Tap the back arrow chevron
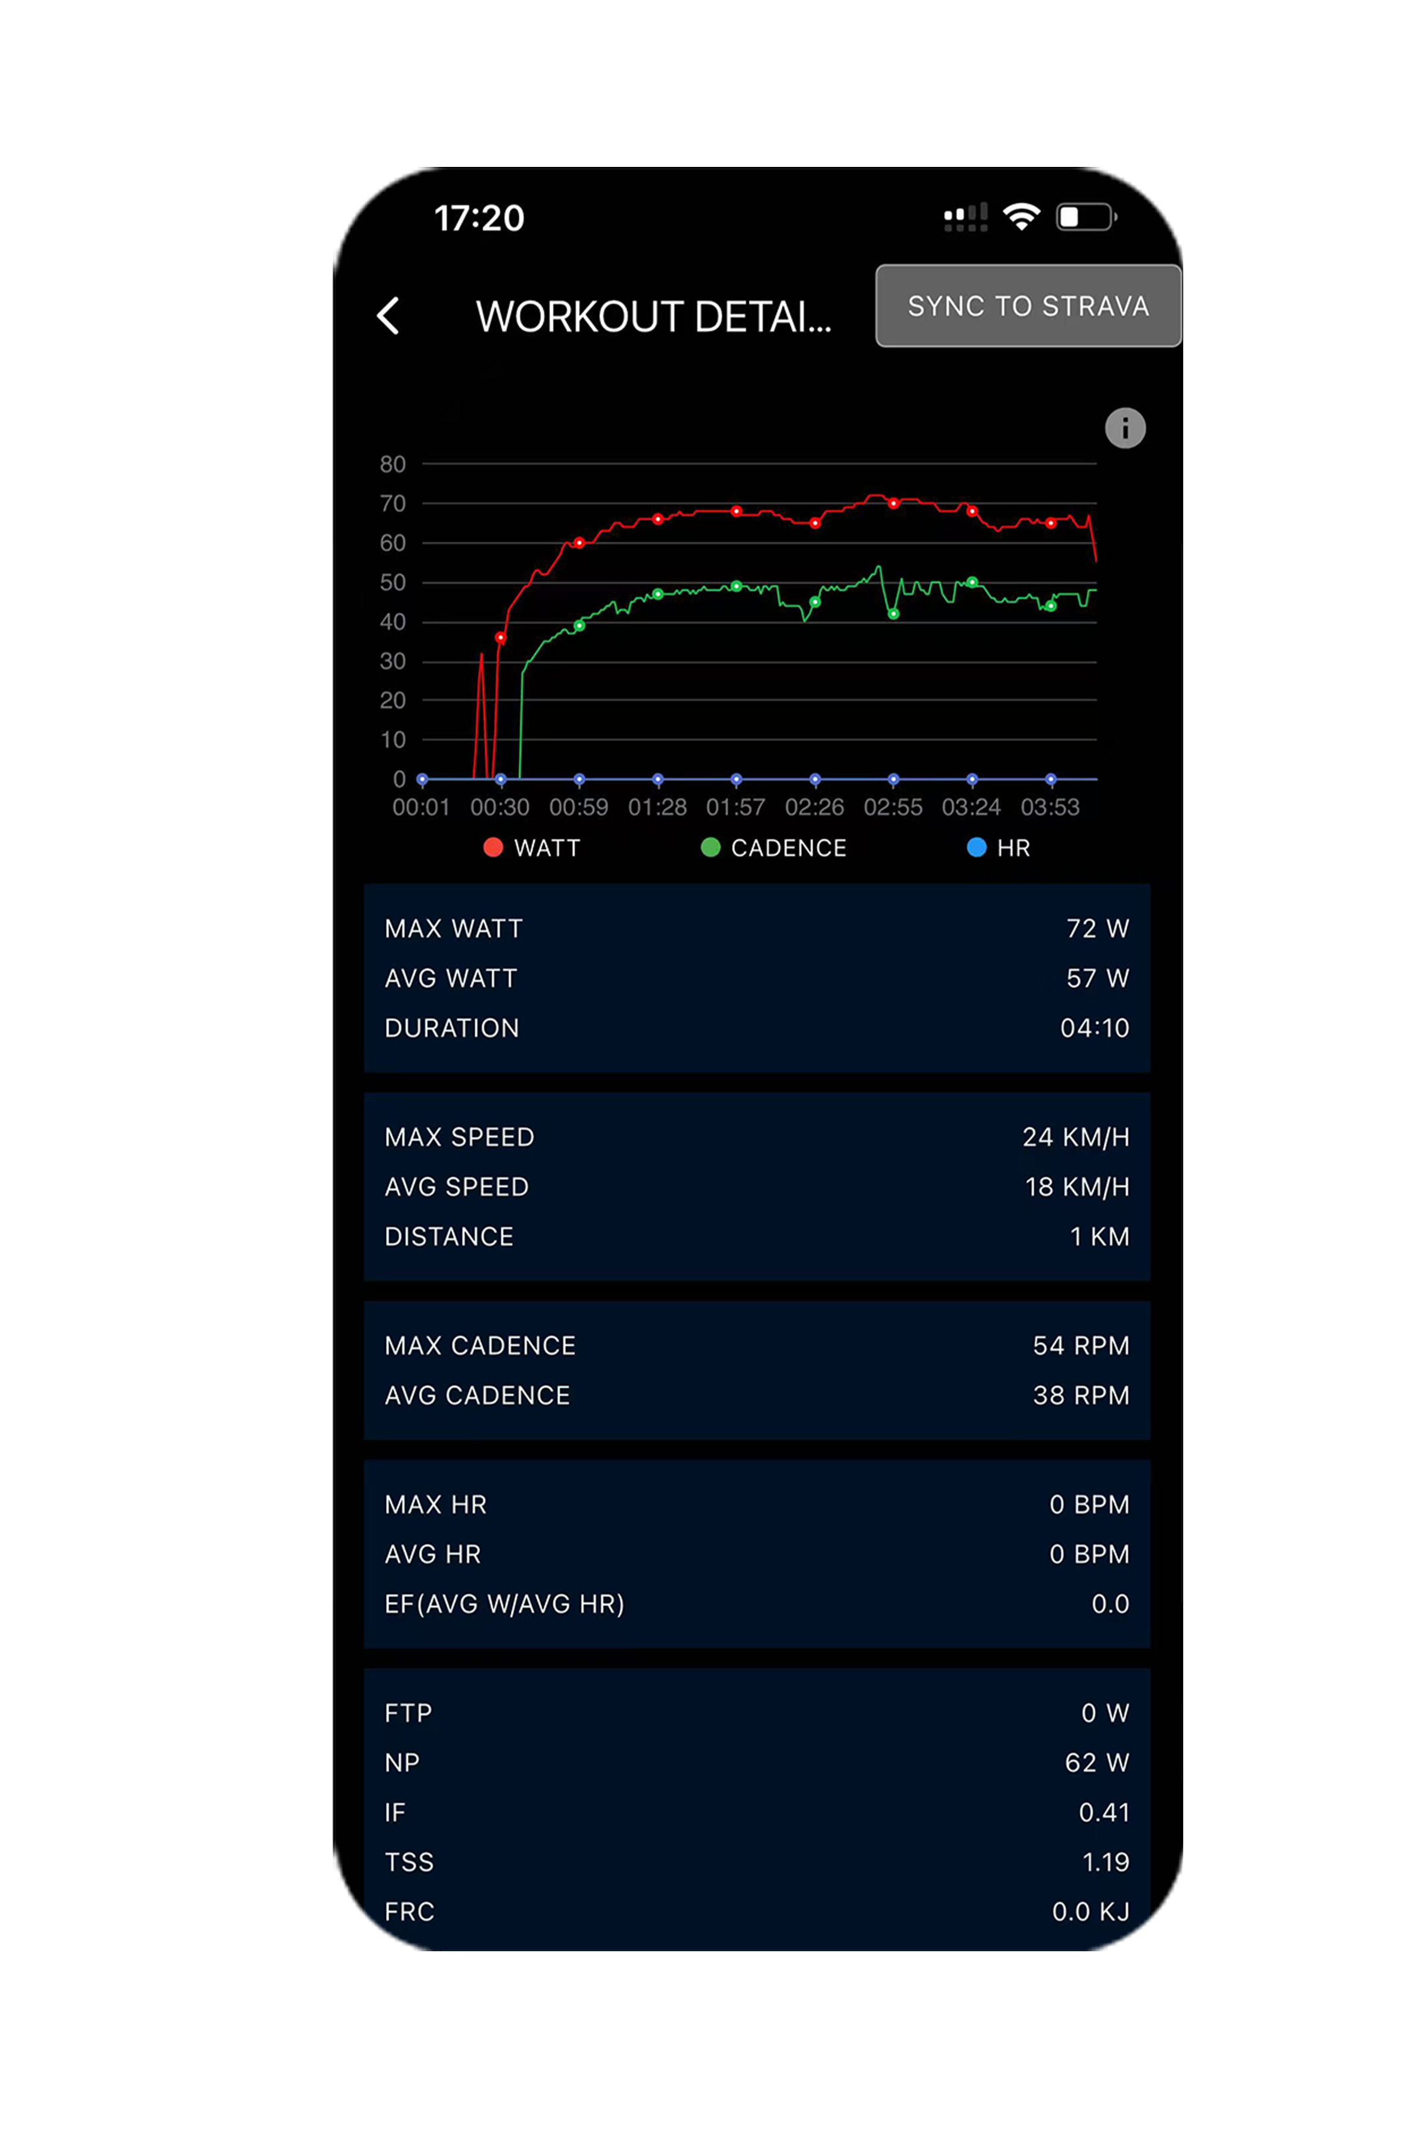Viewport: 1423px width, 2135px height. coord(389,316)
